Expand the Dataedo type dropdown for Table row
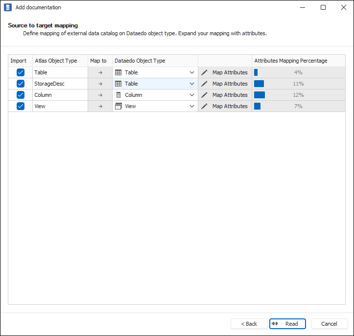This screenshot has width=354, height=336. coord(192,72)
